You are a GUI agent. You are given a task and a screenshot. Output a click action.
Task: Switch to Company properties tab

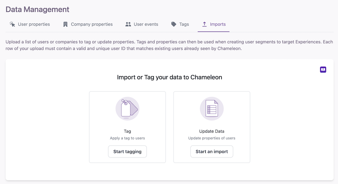point(88,24)
